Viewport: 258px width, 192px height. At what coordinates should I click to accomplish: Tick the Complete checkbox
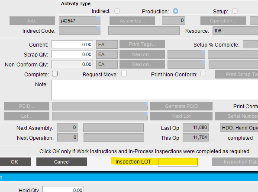(x=55, y=74)
